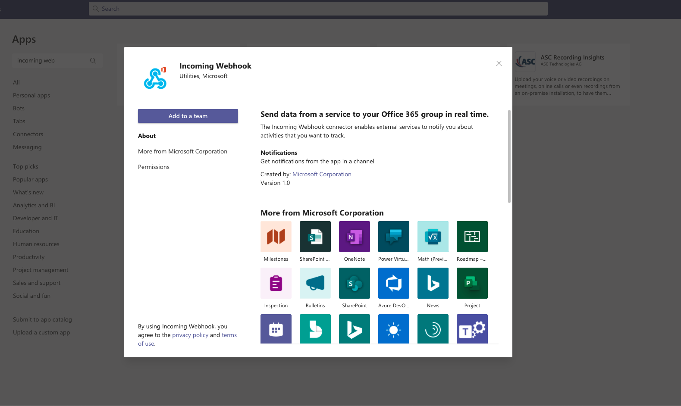
Task: Click the 'Notifications' heading
Action: (279, 153)
